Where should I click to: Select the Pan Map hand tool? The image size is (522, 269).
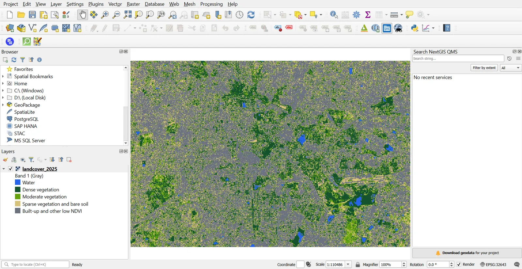pyautogui.click(x=83, y=15)
